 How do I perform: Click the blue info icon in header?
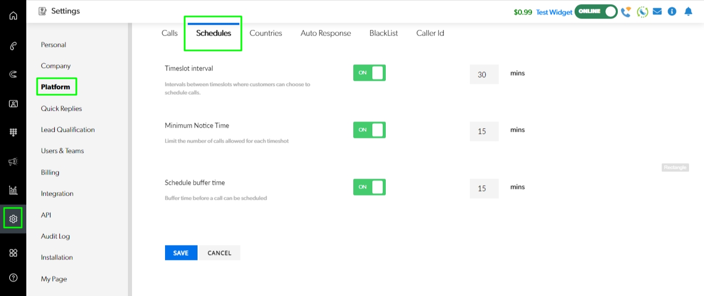pos(672,11)
